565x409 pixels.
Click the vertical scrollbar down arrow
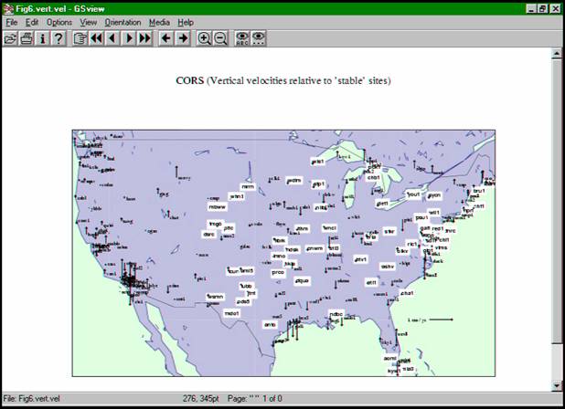tap(557, 385)
